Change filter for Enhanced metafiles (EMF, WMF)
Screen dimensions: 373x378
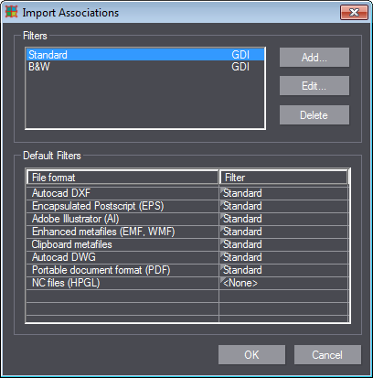point(283,232)
